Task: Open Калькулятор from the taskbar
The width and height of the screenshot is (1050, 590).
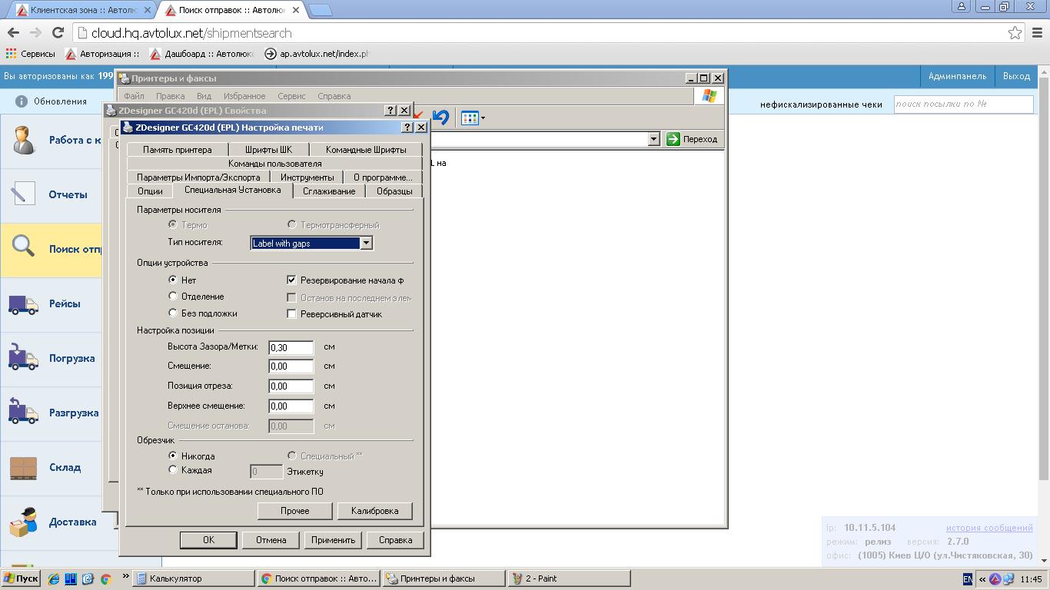Action: 194,578
